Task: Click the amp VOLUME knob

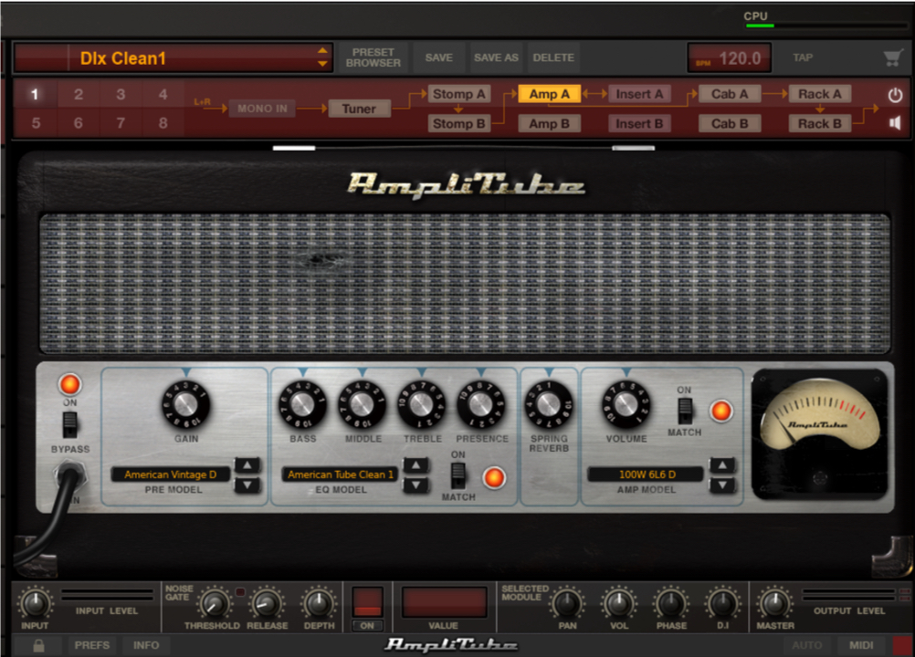Action: [626, 404]
